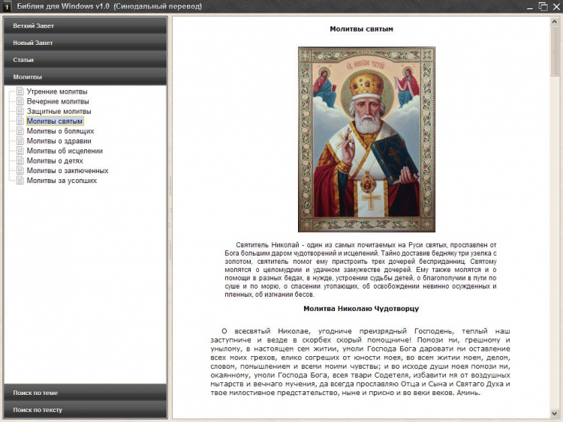This screenshot has height=422, width=563.
Task: Click the app icon in the title bar
Action: click(x=8, y=7)
